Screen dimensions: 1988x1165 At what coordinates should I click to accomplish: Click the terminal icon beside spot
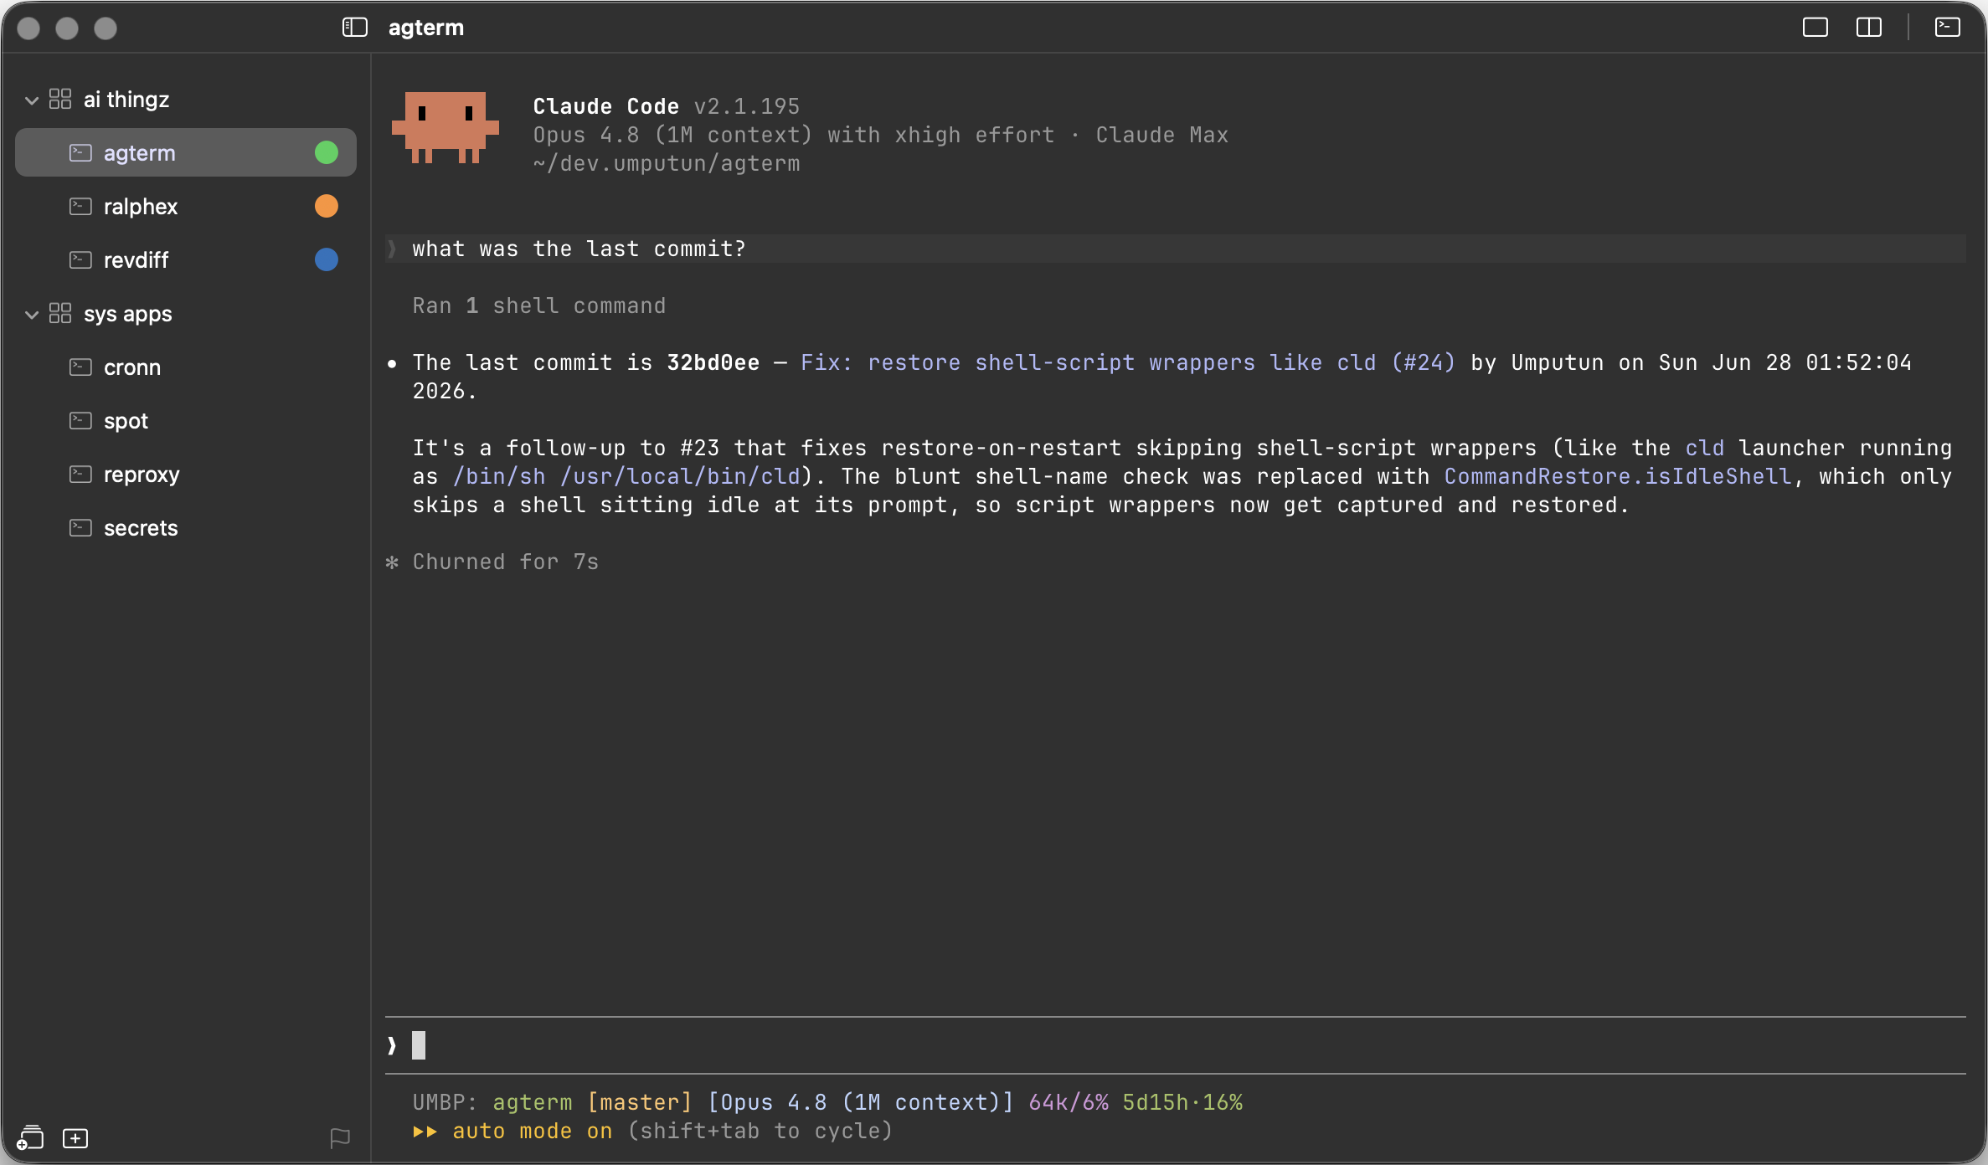[80, 420]
